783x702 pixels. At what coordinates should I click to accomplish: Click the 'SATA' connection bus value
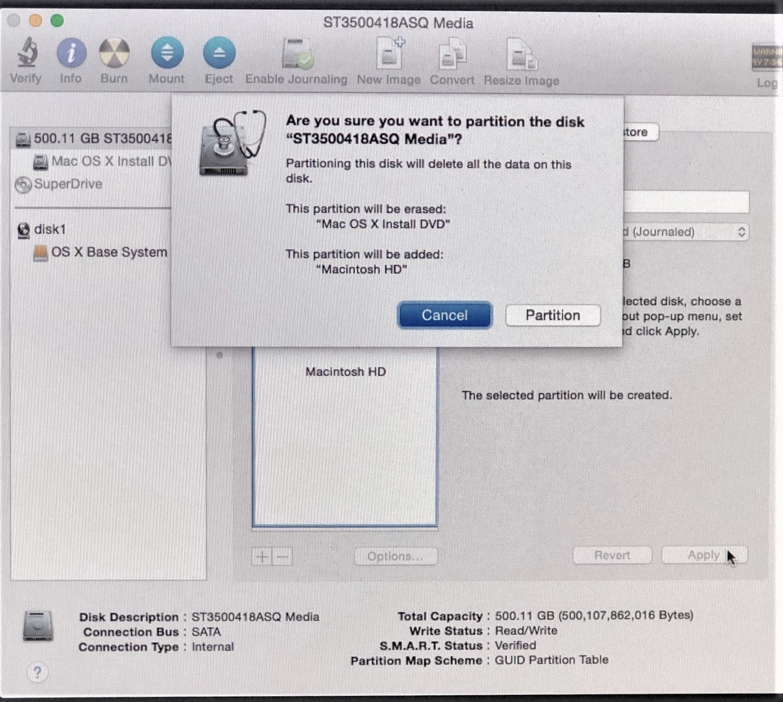(206, 632)
